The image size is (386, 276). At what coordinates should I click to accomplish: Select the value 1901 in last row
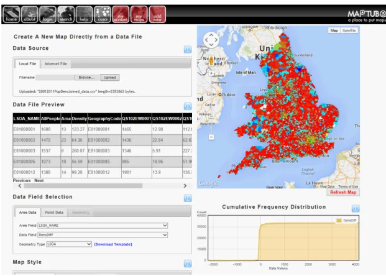tap(137, 172)
